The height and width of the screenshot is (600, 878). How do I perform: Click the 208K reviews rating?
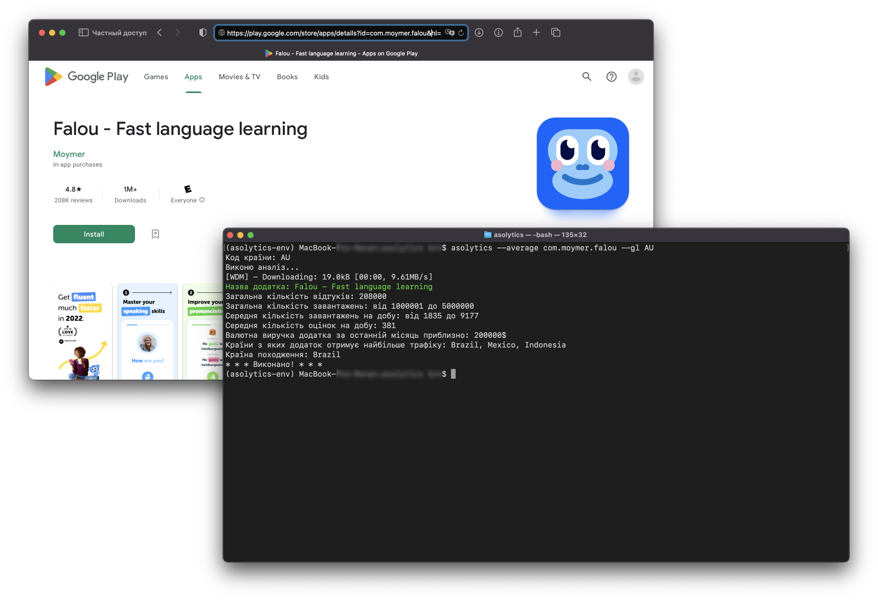tap(74, 195)
